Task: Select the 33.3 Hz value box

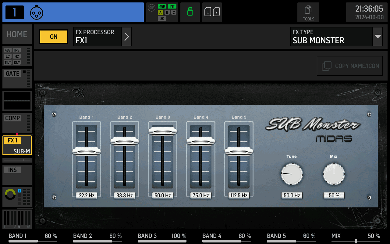Action: [x=125, y=196]
